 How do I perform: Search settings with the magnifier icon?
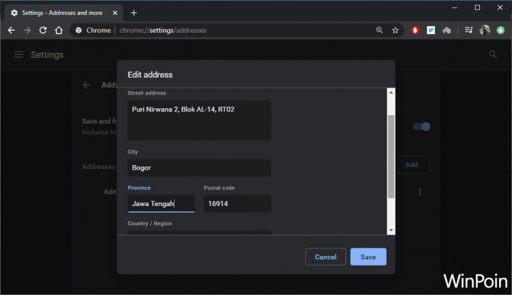coord(493,55)
